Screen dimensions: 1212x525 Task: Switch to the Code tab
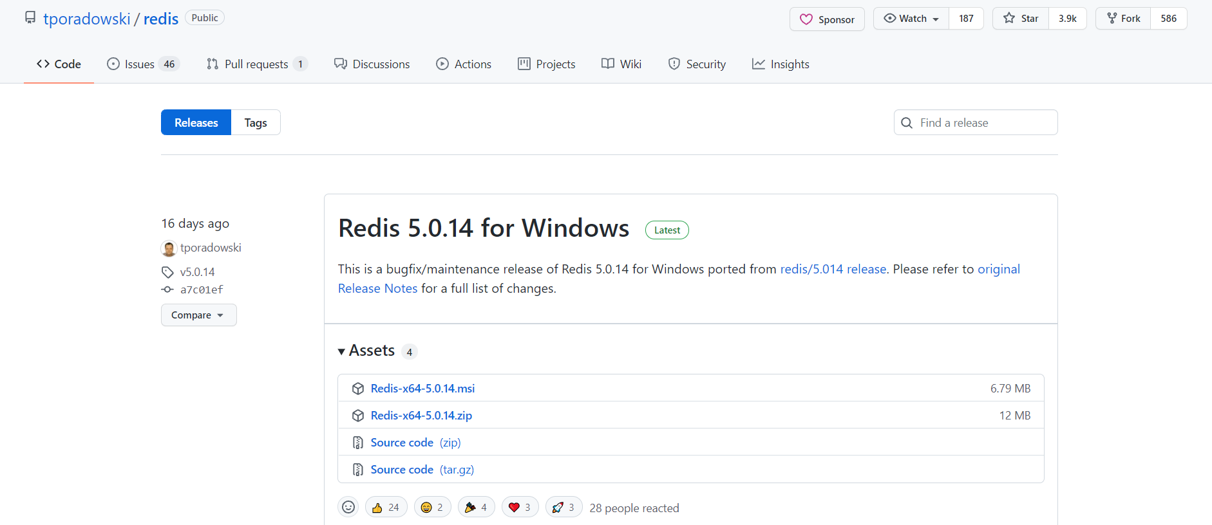tap(59, 64)
